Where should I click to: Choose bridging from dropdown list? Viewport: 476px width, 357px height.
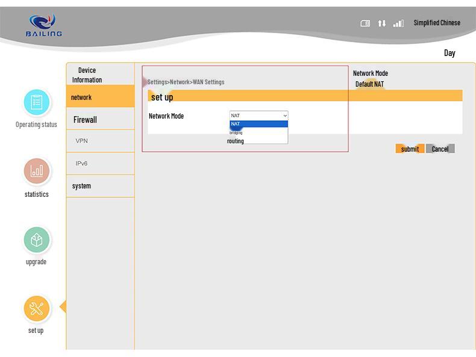click(x=259, y=132)
